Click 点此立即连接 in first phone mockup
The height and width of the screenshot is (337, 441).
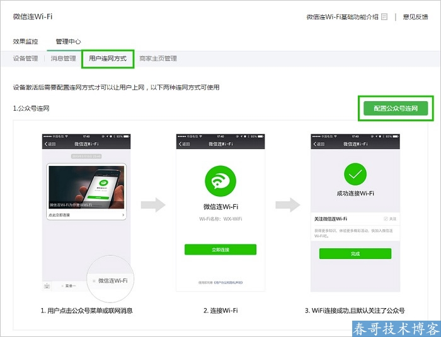59,215
